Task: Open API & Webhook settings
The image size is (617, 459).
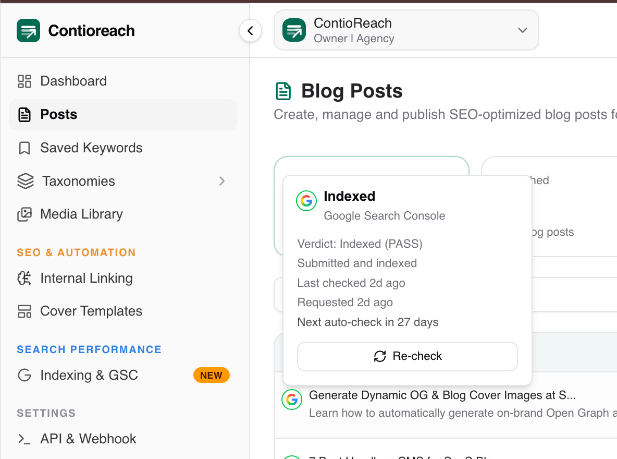Action: click(123, 439)
